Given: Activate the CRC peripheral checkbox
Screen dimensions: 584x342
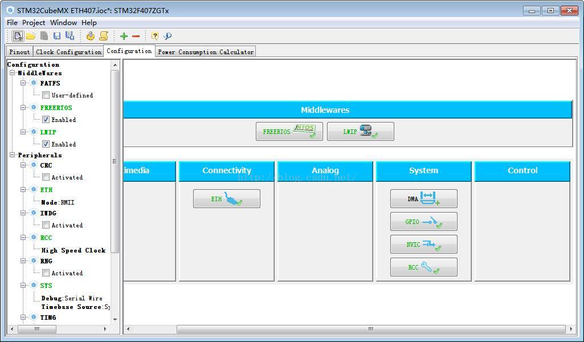Looking at the screenshot, I should point(46,177).
